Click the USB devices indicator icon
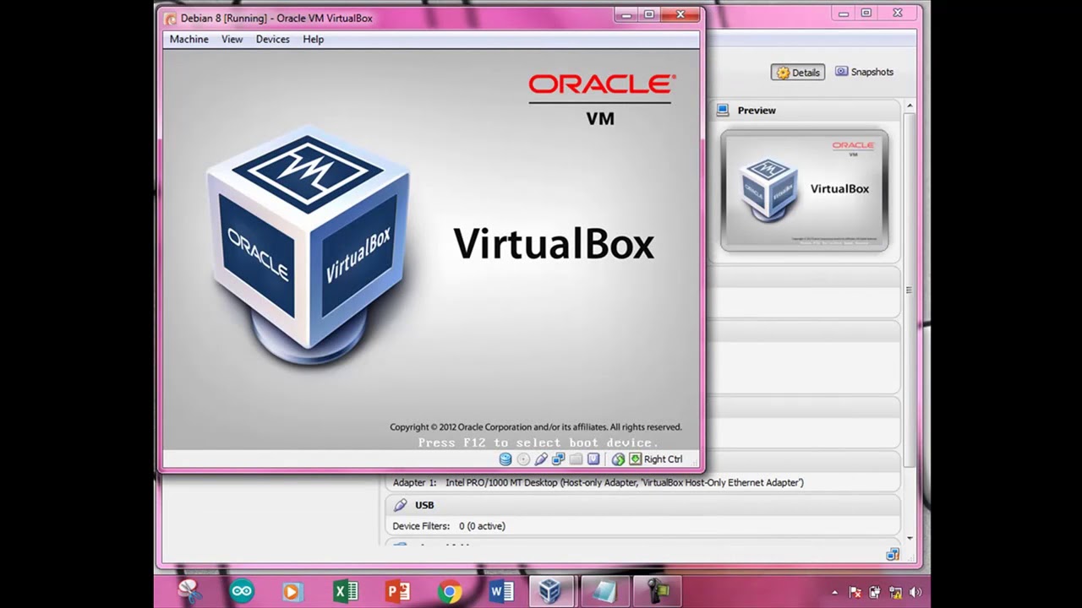The width and height of the screenshot is (1082, 608). pyautogui.click(x=541, y=459)
